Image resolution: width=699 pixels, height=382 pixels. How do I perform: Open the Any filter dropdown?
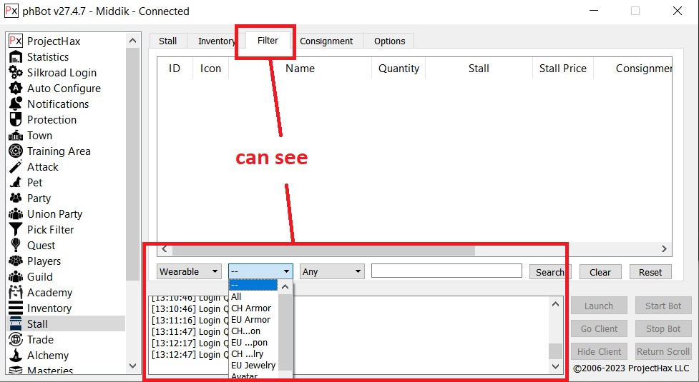coord(332,272)
